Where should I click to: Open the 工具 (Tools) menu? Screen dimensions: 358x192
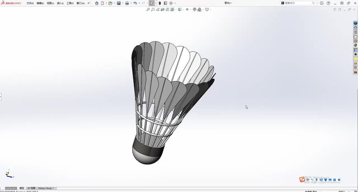[70, 3]
